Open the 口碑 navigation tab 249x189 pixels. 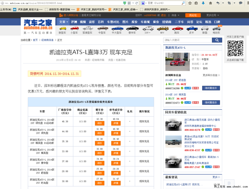coord(217,22)
